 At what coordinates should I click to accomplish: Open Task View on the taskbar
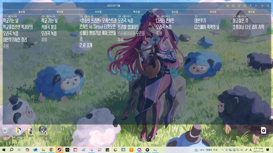[19, 150]
